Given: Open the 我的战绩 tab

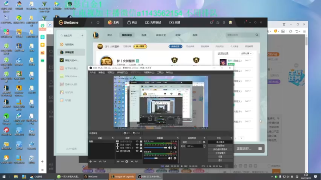Looking at the screenshot, I should click(127, 35).
